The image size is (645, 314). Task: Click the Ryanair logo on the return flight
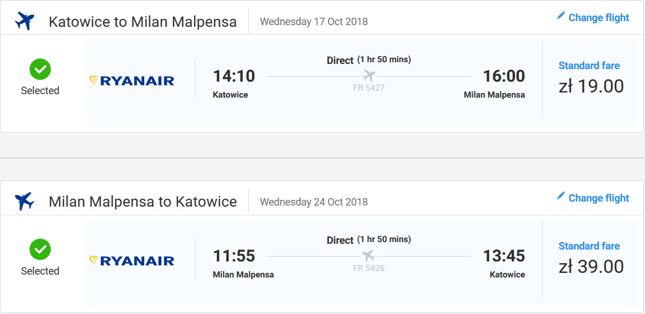click(132, 261)
